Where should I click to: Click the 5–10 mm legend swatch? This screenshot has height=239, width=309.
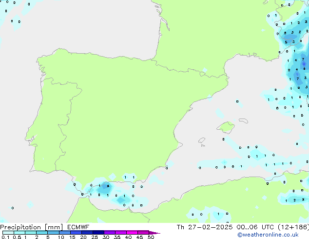pos(53,233)
